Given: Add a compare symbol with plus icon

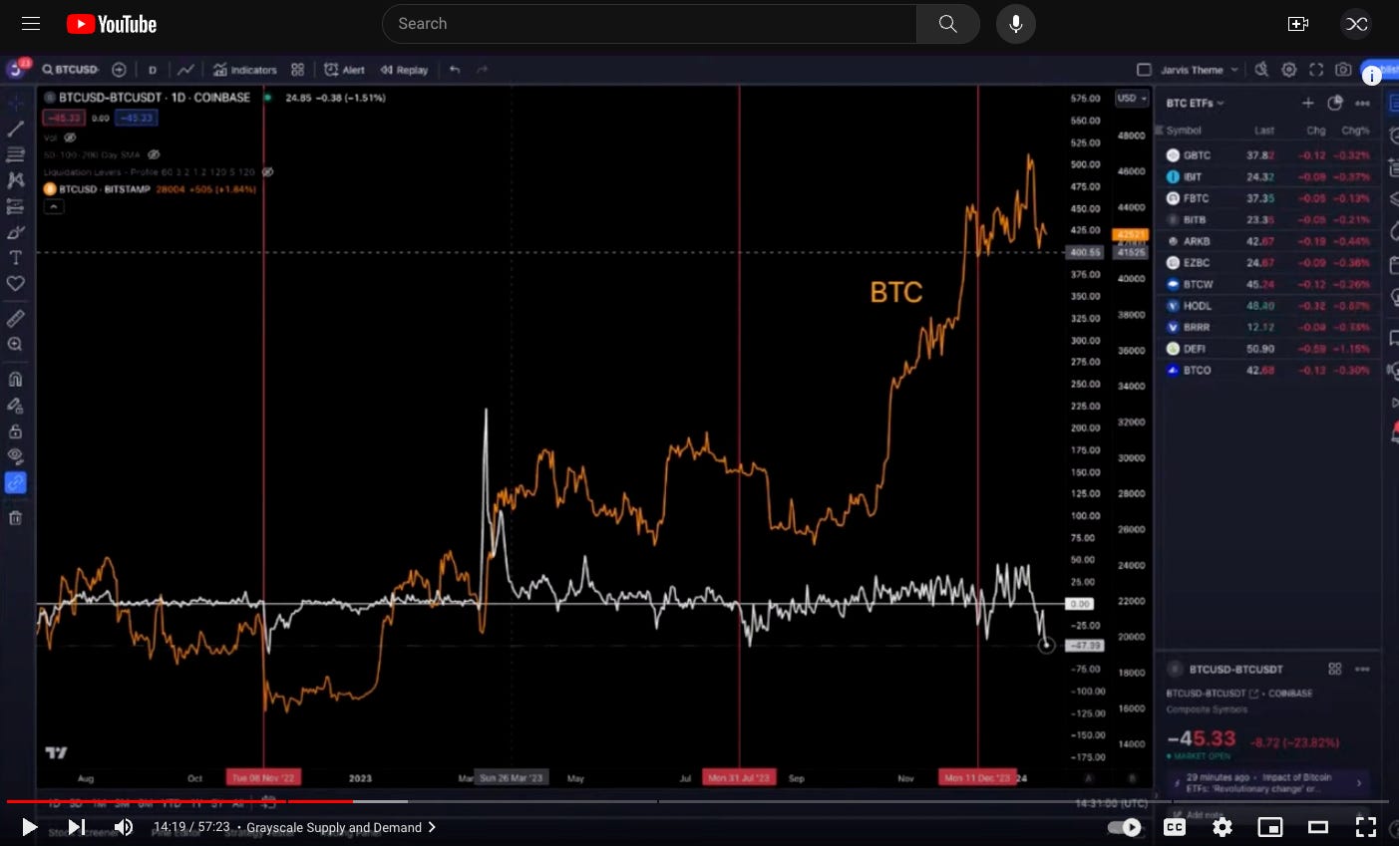Looking at the screenshot, I should tap(119, 70).
